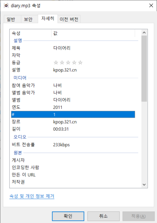The height and width of the screenshot is (223, 157).
Task: Set rating to four stars
Action: tap(74, 62)
